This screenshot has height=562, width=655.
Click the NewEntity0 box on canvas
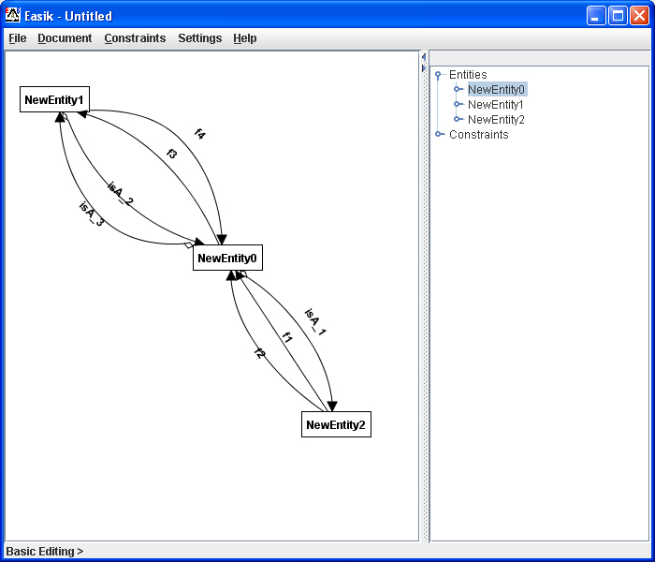coord(227,258)
